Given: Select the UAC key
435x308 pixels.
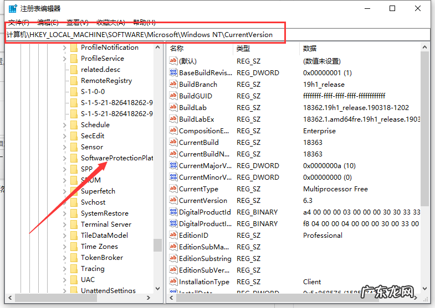Looking at the screenshot, I should (88, 280).
